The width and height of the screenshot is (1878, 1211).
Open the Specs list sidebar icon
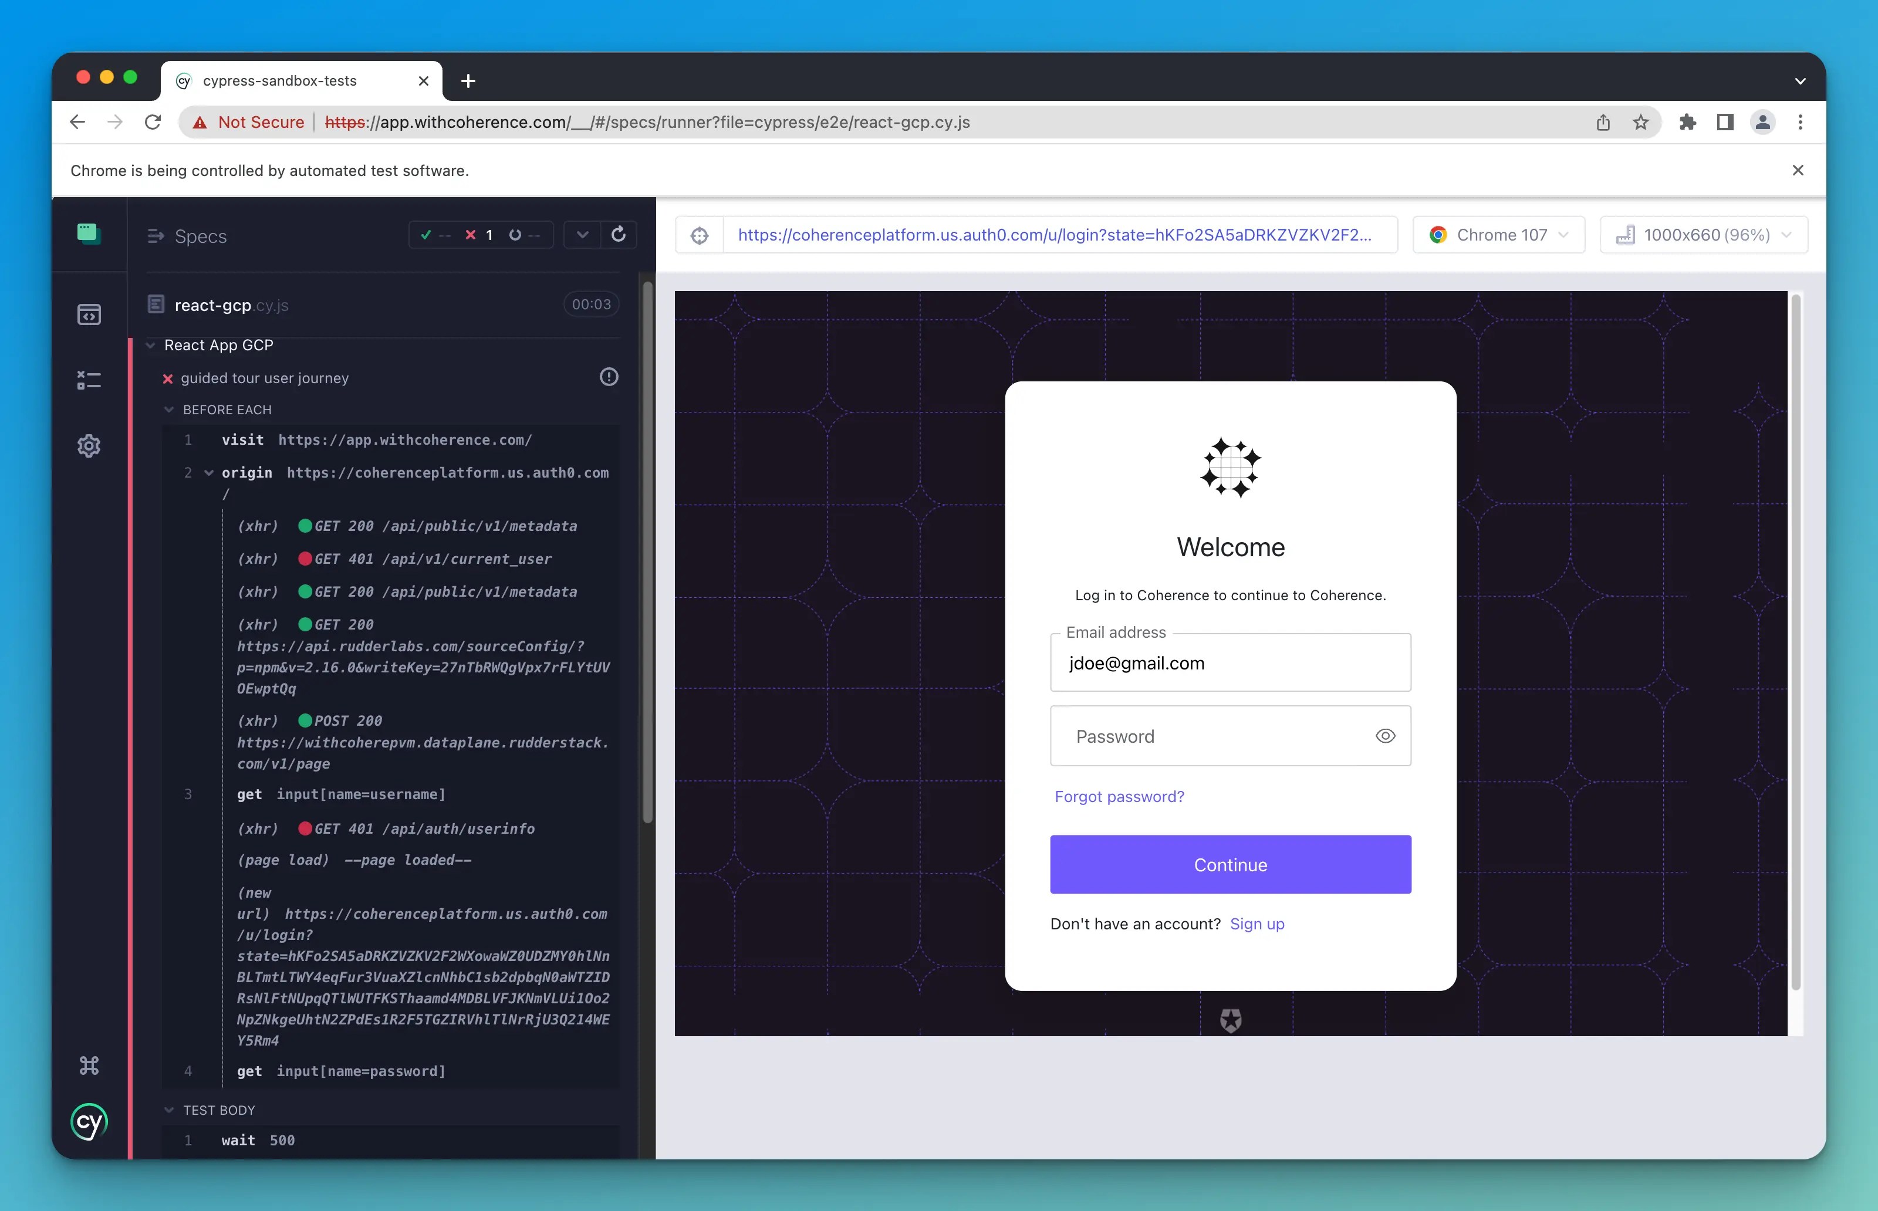point(89,315)
